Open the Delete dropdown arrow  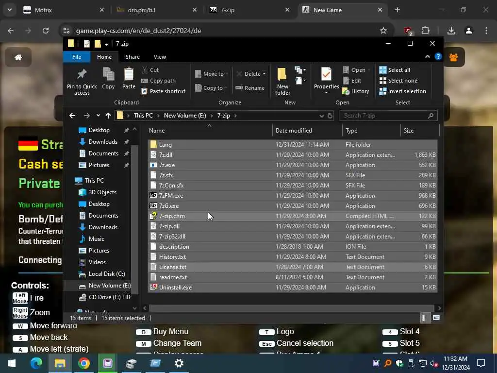click(265, 74)
